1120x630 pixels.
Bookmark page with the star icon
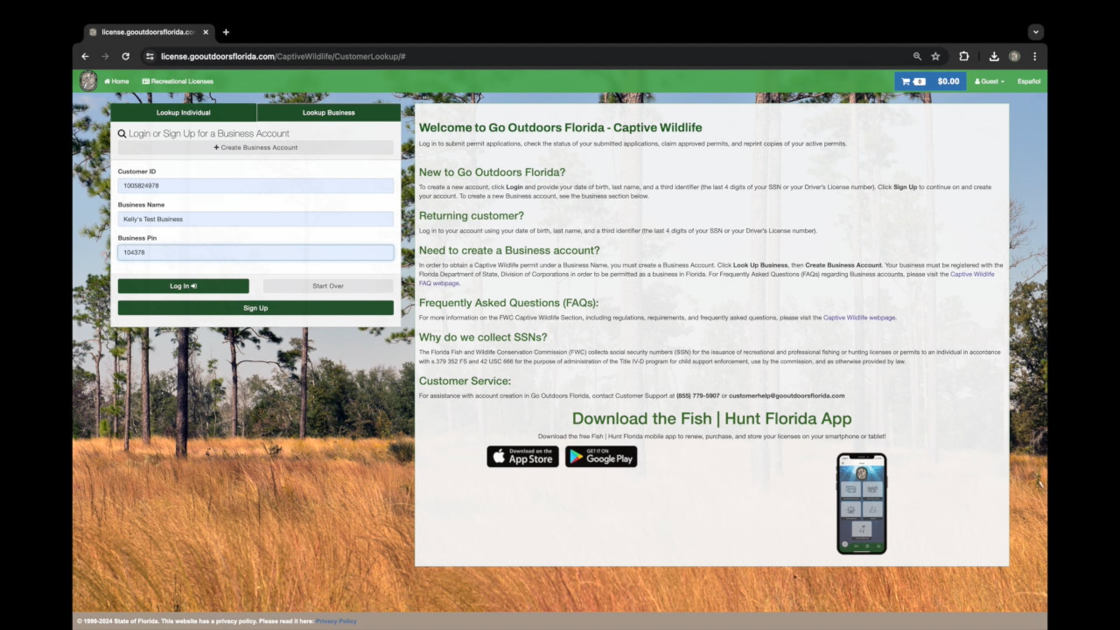point(935,56)
